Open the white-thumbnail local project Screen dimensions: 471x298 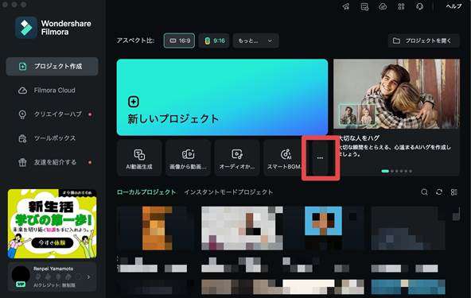(x=242, y=228)
